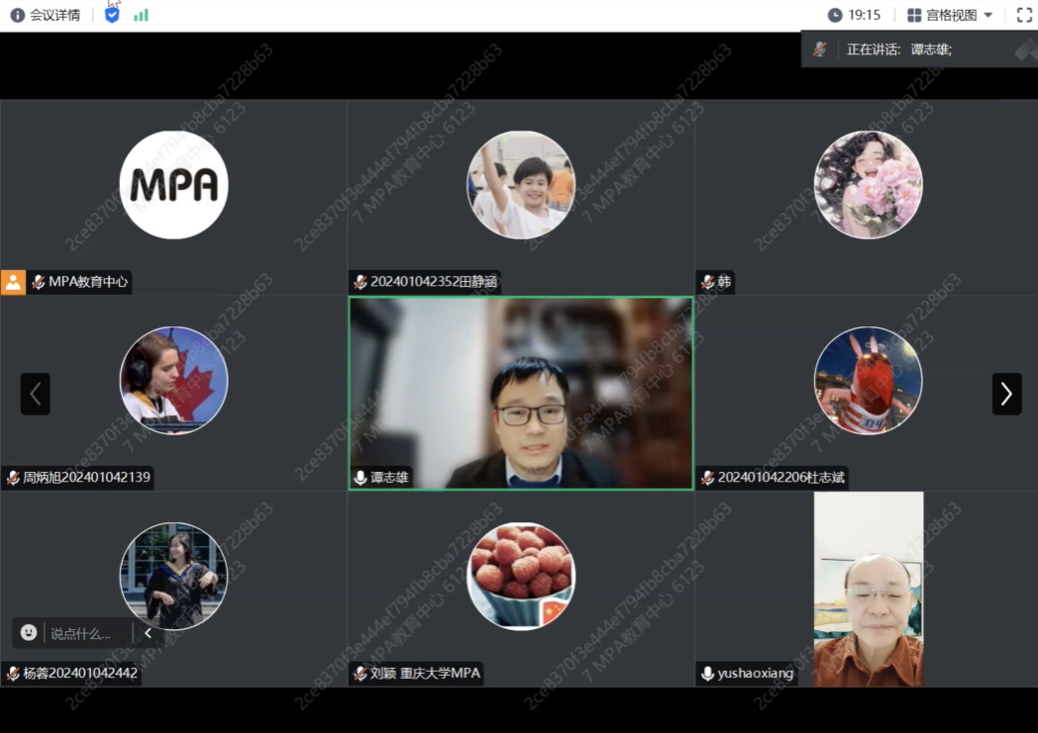Enter fullscreen mode using top-right icon

pos(1024,15)
